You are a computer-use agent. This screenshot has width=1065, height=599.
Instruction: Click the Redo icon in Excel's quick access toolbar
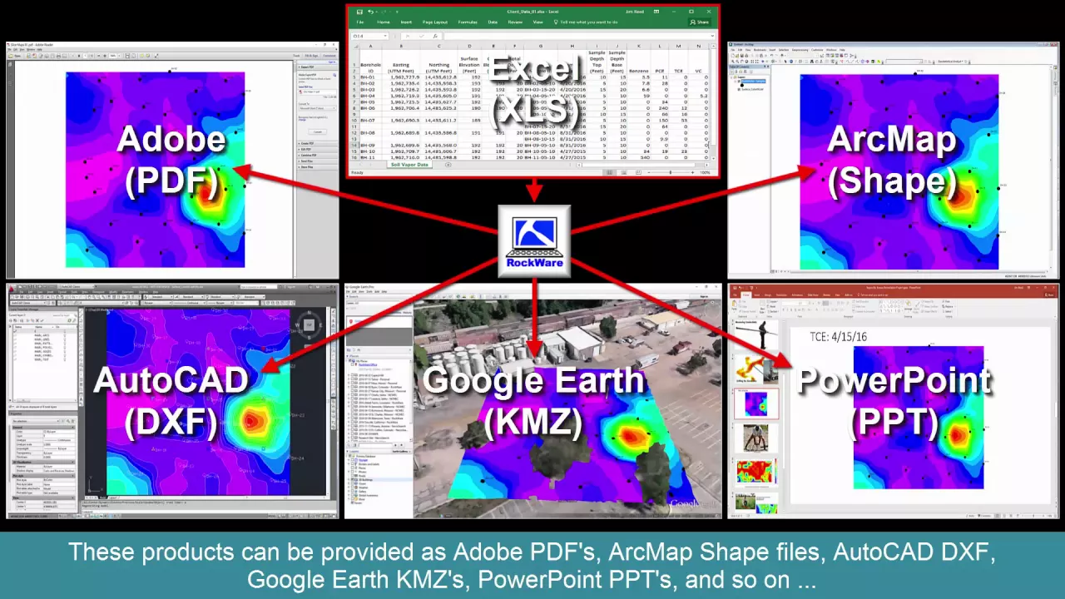tap(384, 12)
